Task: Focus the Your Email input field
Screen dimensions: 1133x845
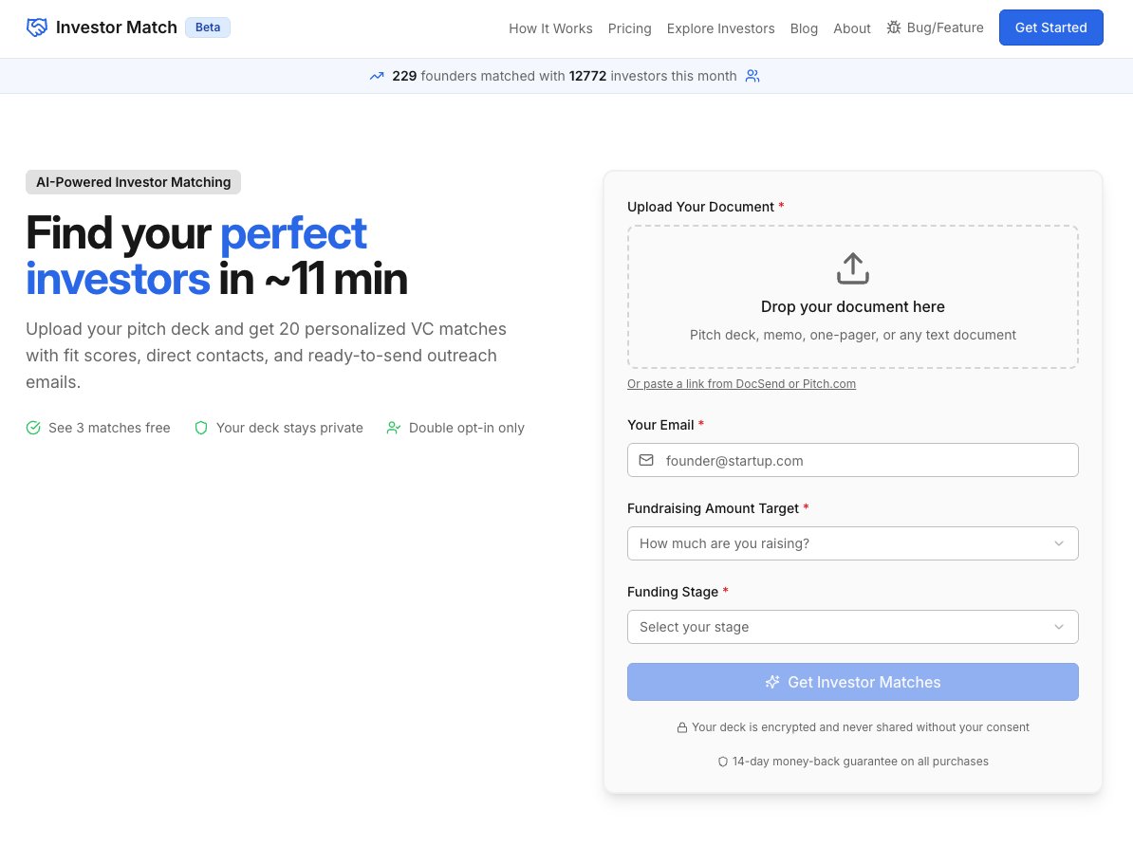Action: pyautogui.click(x=853, y=460)
